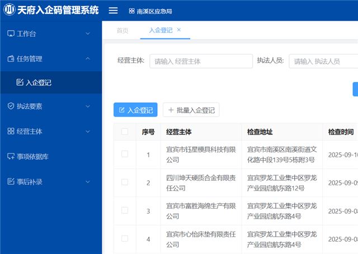Collapse the 任务管理 menu chevron
358x254 pixels.
(88, 59)
